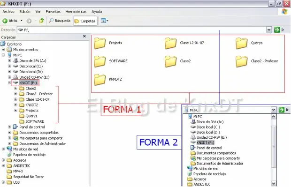Open the Búsqueda search tool
Viewport: 291px width, 187px height.
pyautogui.click(x=60, y=21)
